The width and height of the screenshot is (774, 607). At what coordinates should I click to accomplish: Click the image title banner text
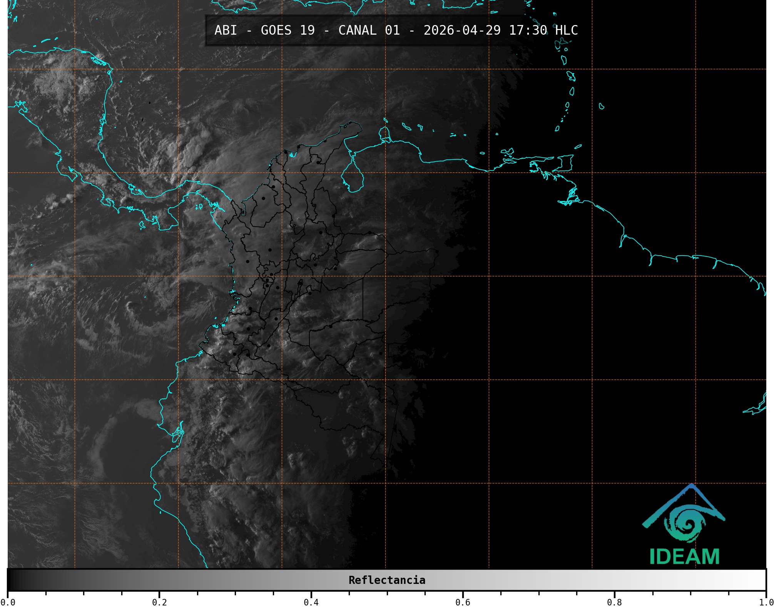click(396, 30)
